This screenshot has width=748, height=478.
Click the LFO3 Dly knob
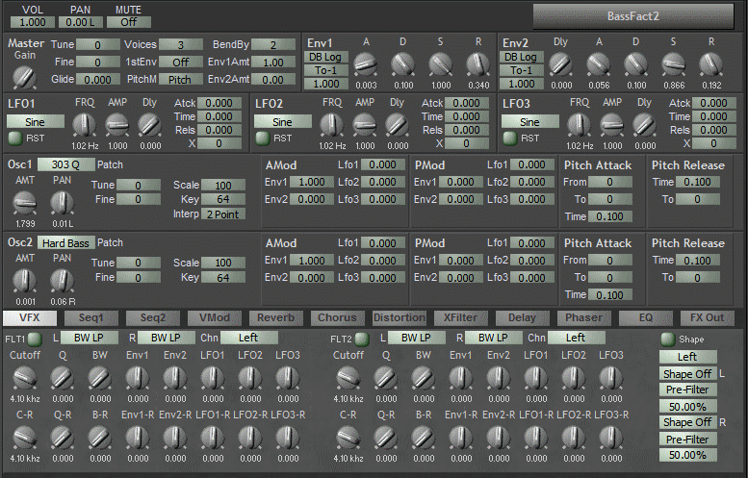click(x=644, y=125)
